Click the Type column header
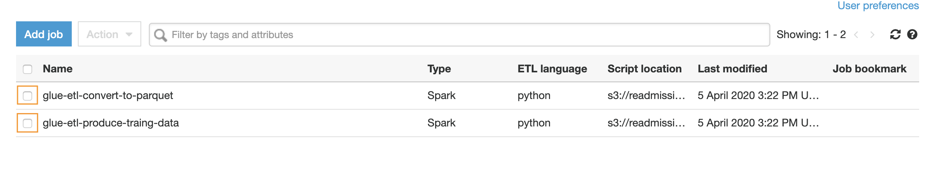 tap(439, 69)
